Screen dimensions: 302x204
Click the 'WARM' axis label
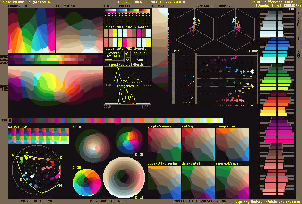tap(147, 106)
